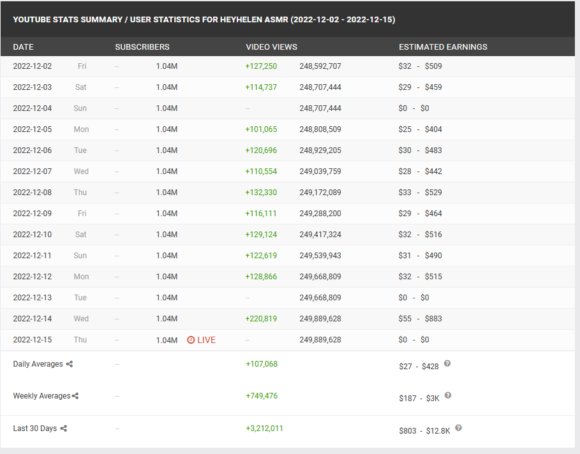Screen dimensions: 580x454
Task: Select the +114,737 video views gain
Action: point(261,87)
